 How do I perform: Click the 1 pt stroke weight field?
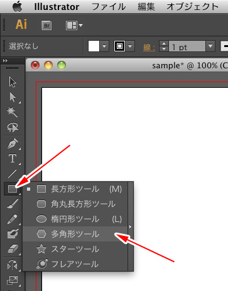tap(187, 46)
